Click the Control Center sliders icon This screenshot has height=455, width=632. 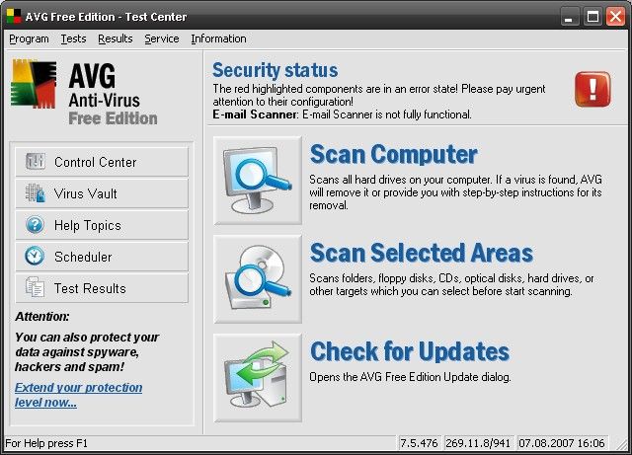36,162
